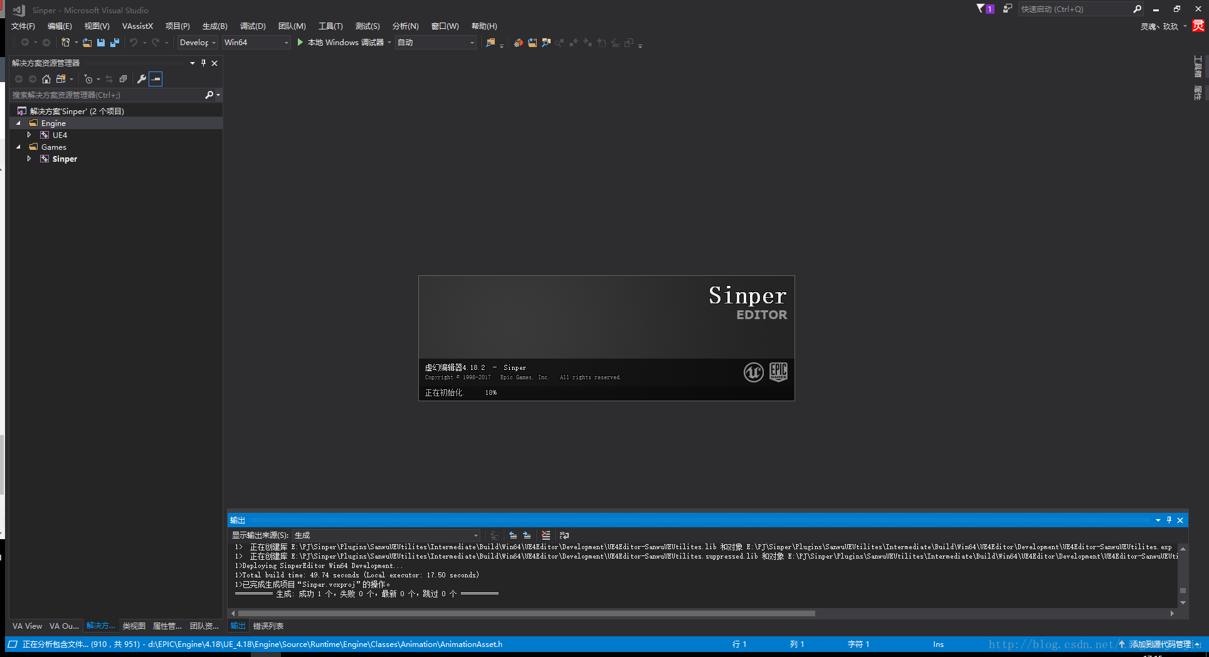
Task: Click the Redo arrow icon
Action: click(x=156, y=43)
